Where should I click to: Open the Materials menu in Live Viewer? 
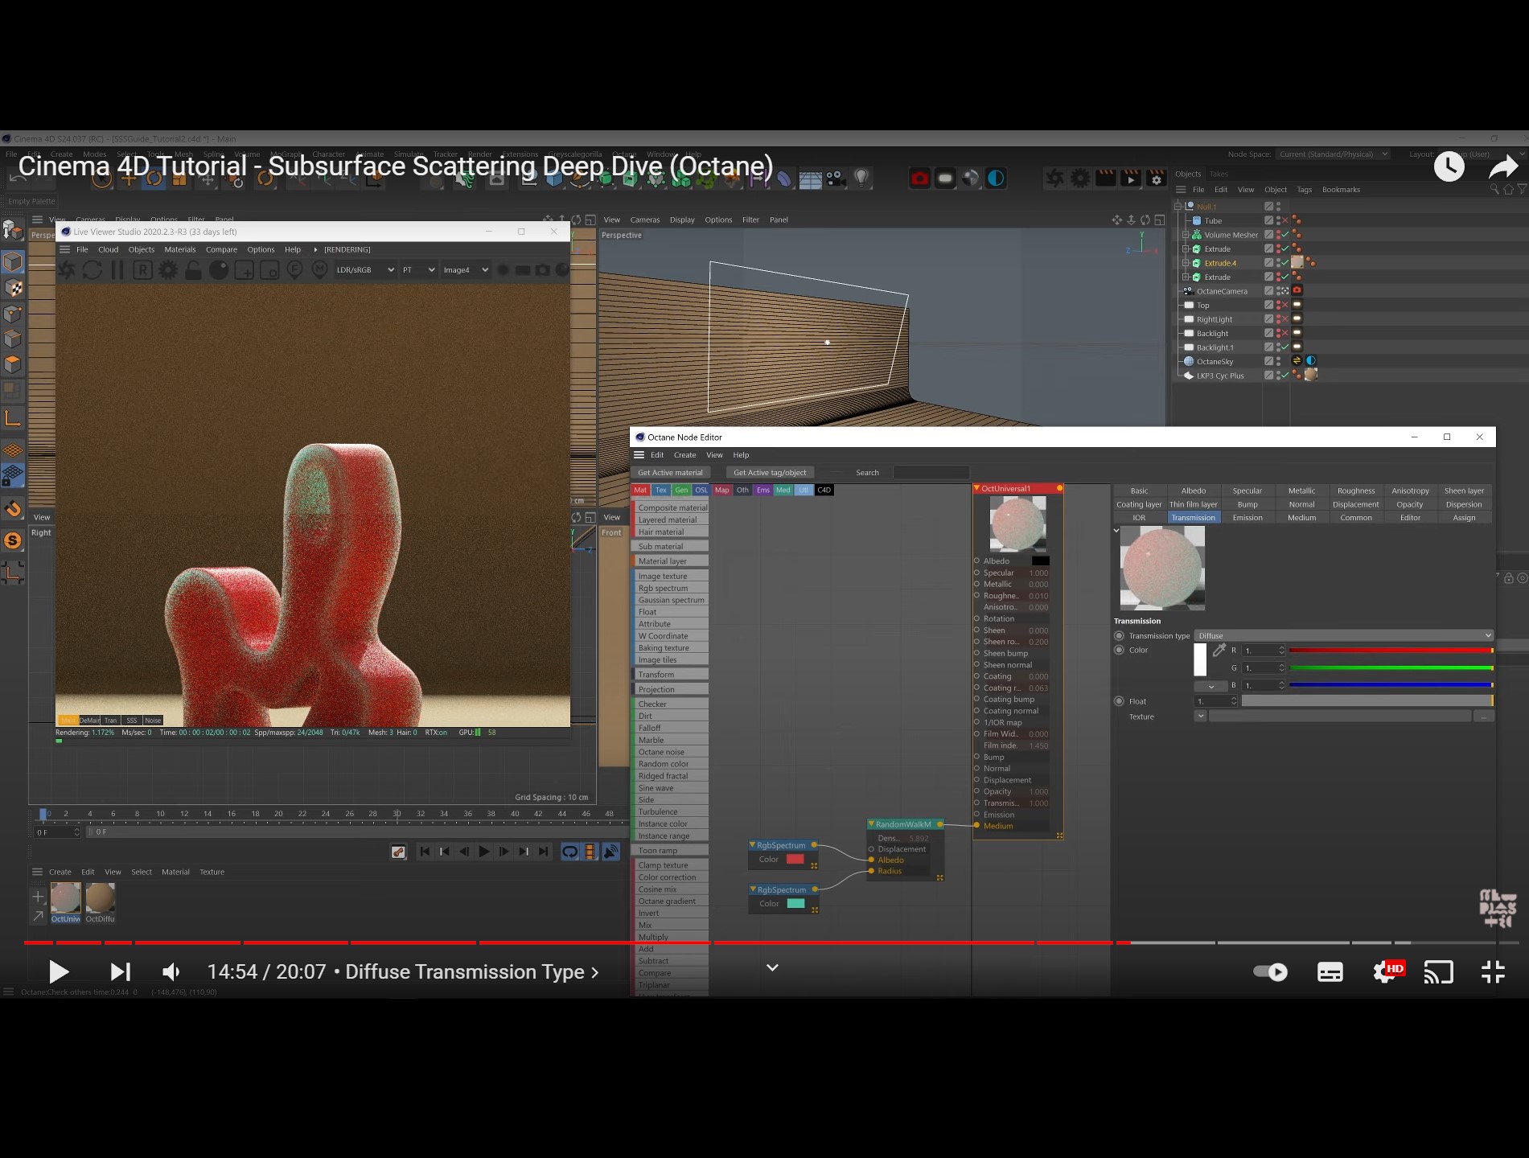click(180, 250)
